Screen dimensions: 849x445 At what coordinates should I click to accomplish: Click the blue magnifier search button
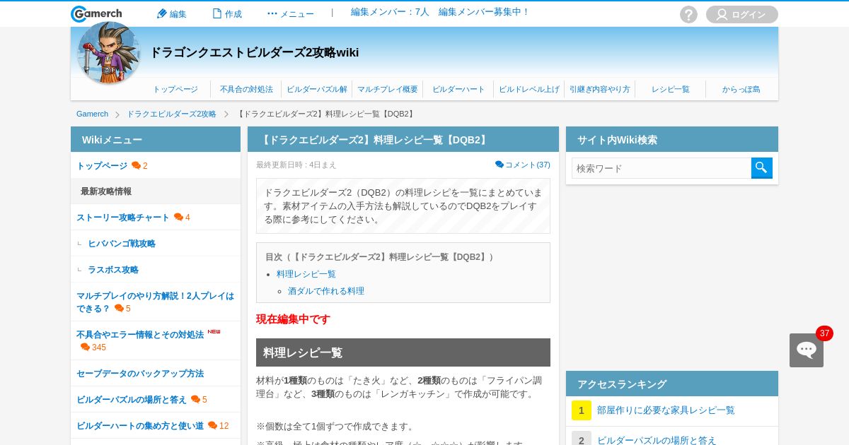[762, 168]
